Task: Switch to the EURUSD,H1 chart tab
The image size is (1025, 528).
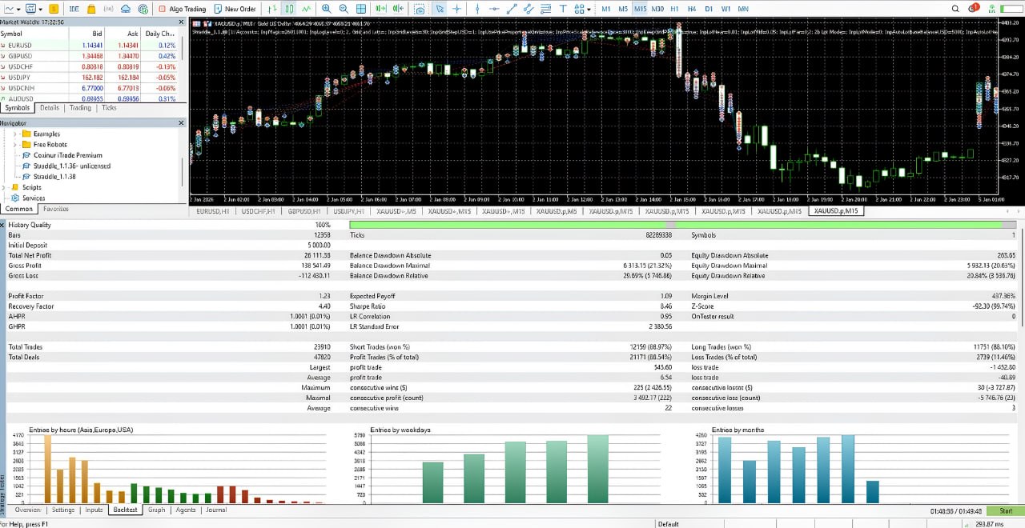Action: click(x=214, y=211)
